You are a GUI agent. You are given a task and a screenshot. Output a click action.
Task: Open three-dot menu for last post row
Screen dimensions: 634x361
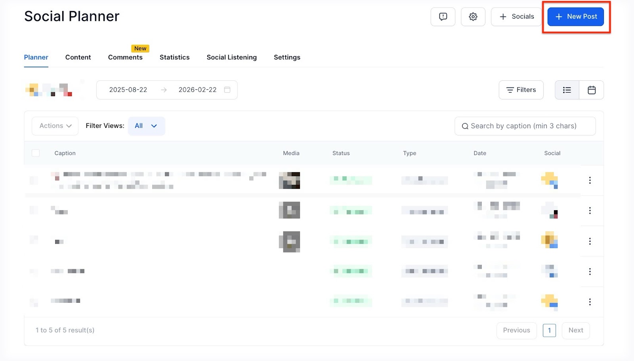pos(590,302)
